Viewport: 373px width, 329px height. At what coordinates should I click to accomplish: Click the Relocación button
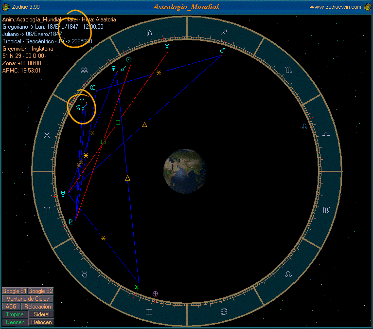point(37,307)
